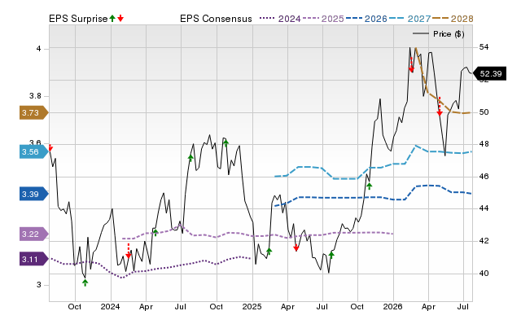
Task: Click the 4 EPS axis label
Action: coord(39,49)
